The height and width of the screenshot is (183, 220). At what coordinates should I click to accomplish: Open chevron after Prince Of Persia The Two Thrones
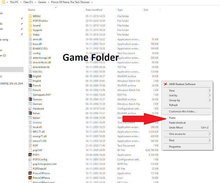[x=92, y=2]
